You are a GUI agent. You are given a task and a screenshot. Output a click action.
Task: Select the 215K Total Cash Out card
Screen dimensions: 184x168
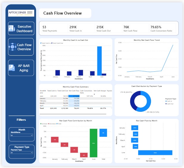109,28
